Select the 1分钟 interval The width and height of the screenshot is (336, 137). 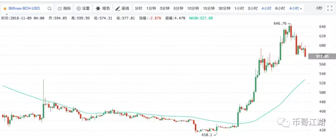tap(151, 9)
